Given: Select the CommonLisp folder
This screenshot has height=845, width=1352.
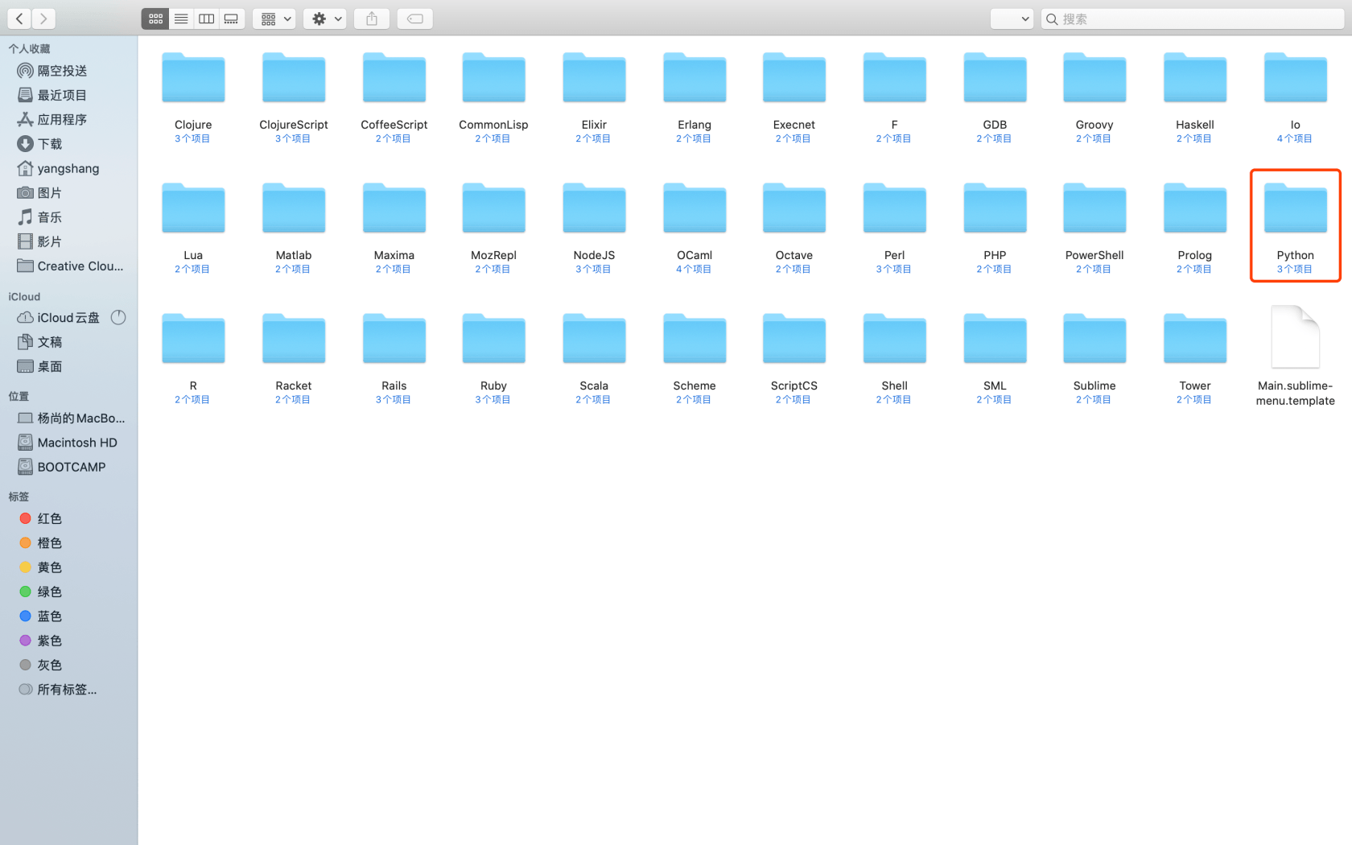Looking at the screenshot, I should [x=494, y=78].
